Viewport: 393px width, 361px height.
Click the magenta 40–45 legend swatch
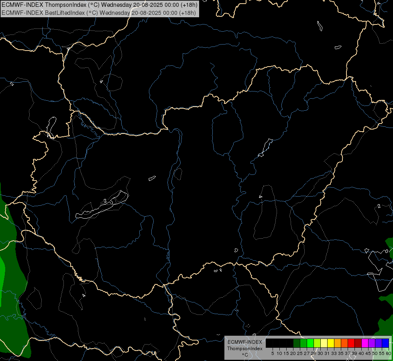click(x=364, y=343)
